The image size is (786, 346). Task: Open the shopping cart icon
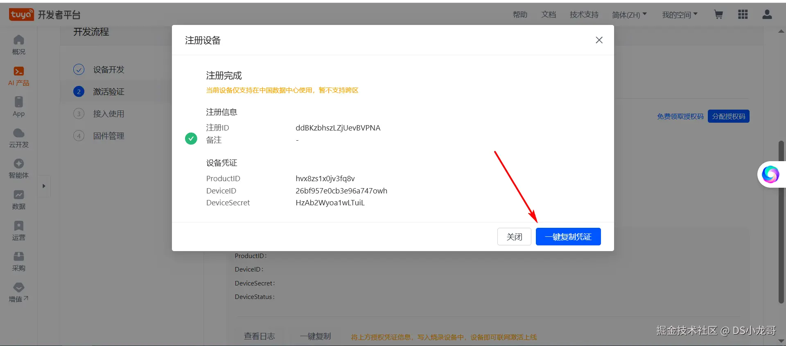(x=718, y=15)
